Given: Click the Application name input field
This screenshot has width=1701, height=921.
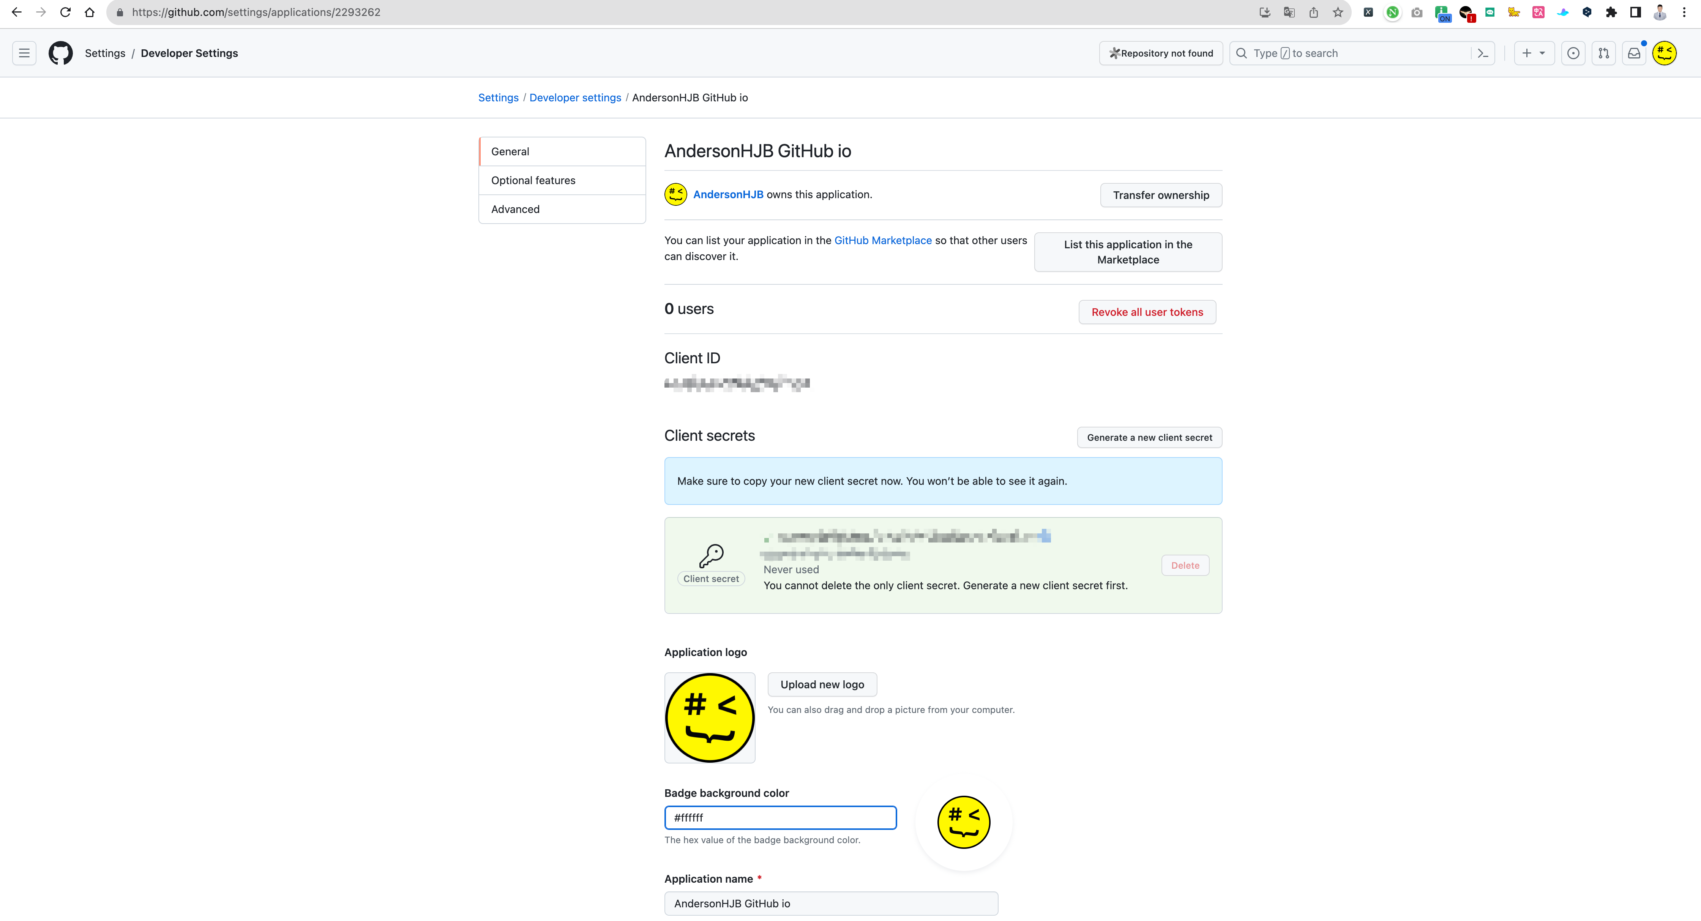Looking at the screenshot, I should tap(832, 903).
